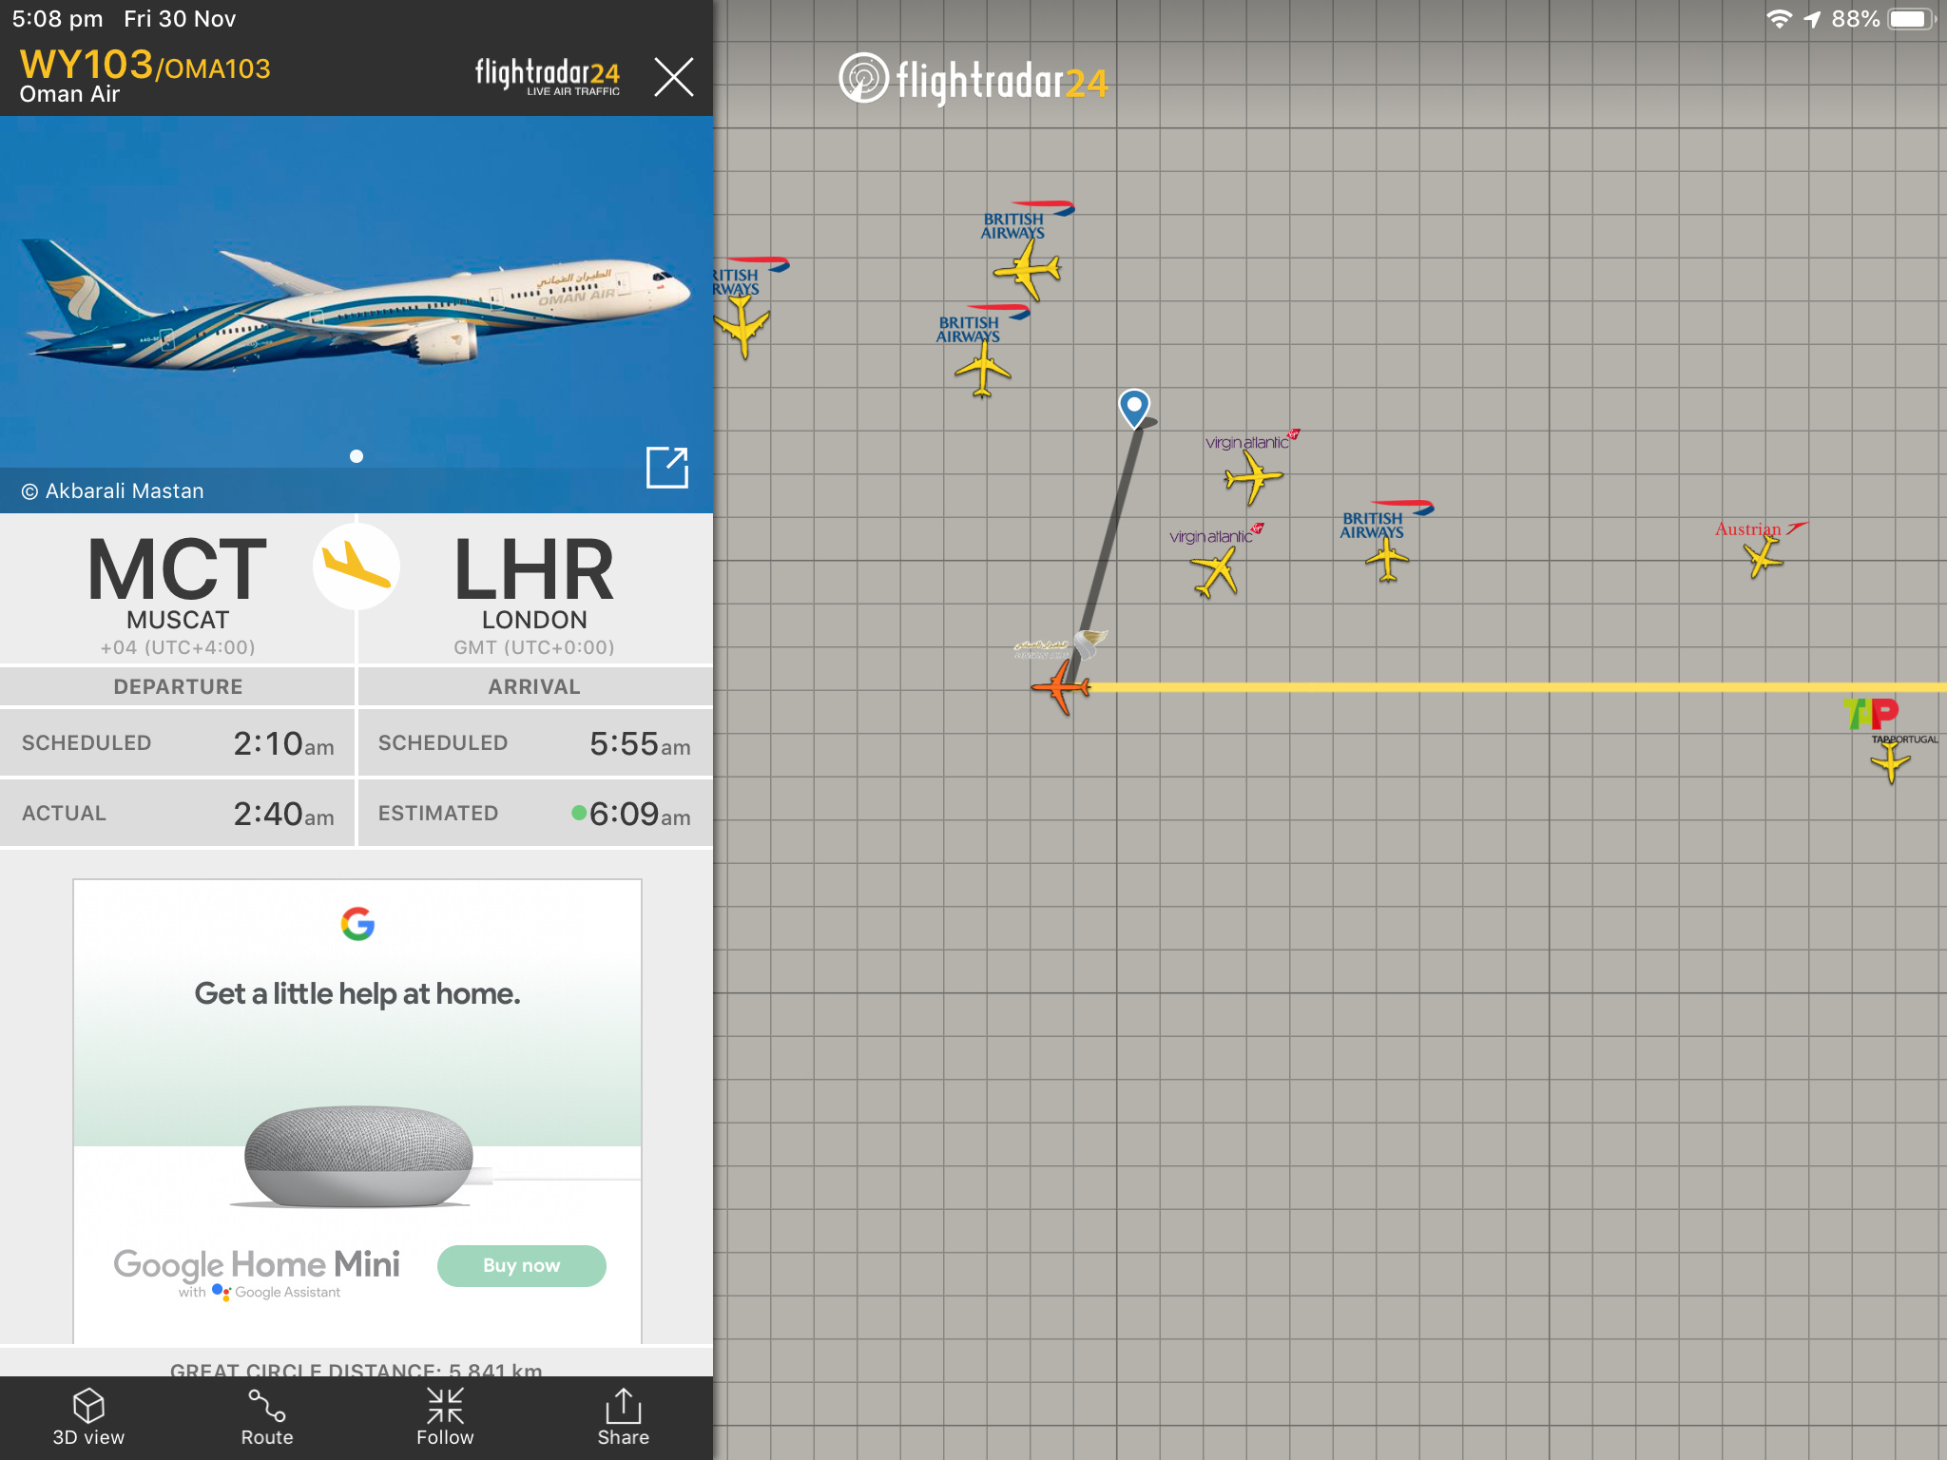Tap the photo page indicator dot
The height and width of the screenshot is (1460, 1947).
pos(357,456)
